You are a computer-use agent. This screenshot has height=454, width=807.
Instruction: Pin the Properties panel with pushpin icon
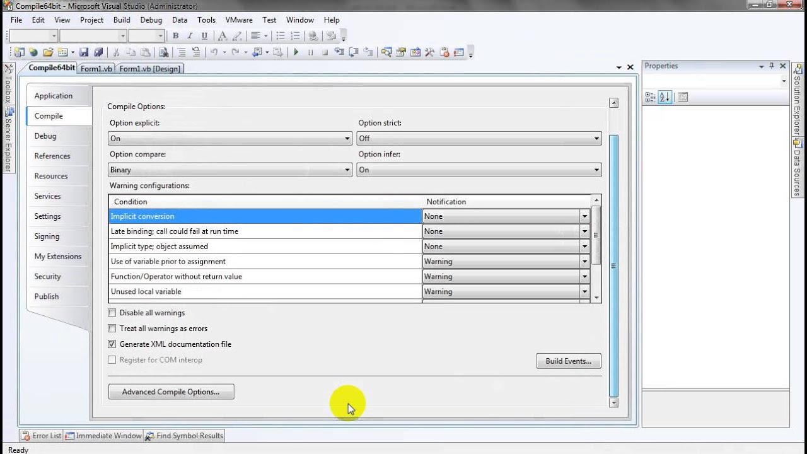point(772,66)
